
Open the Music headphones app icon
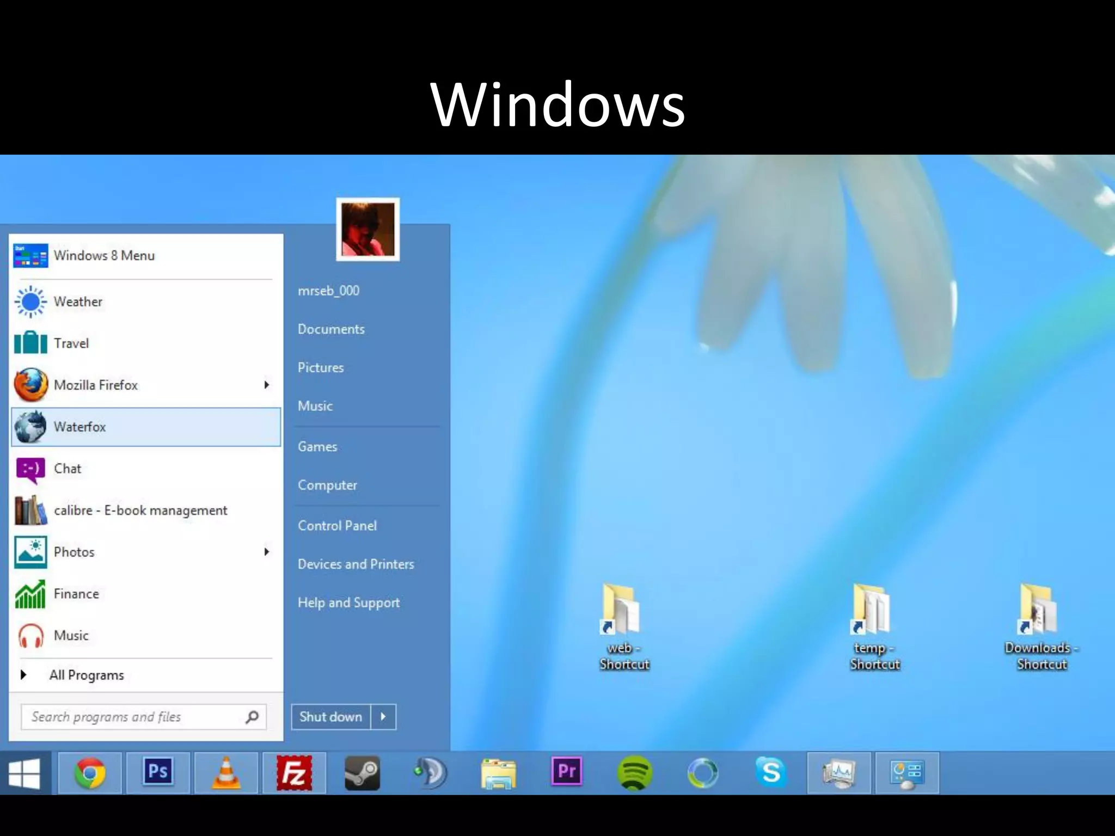click(30, 635)
